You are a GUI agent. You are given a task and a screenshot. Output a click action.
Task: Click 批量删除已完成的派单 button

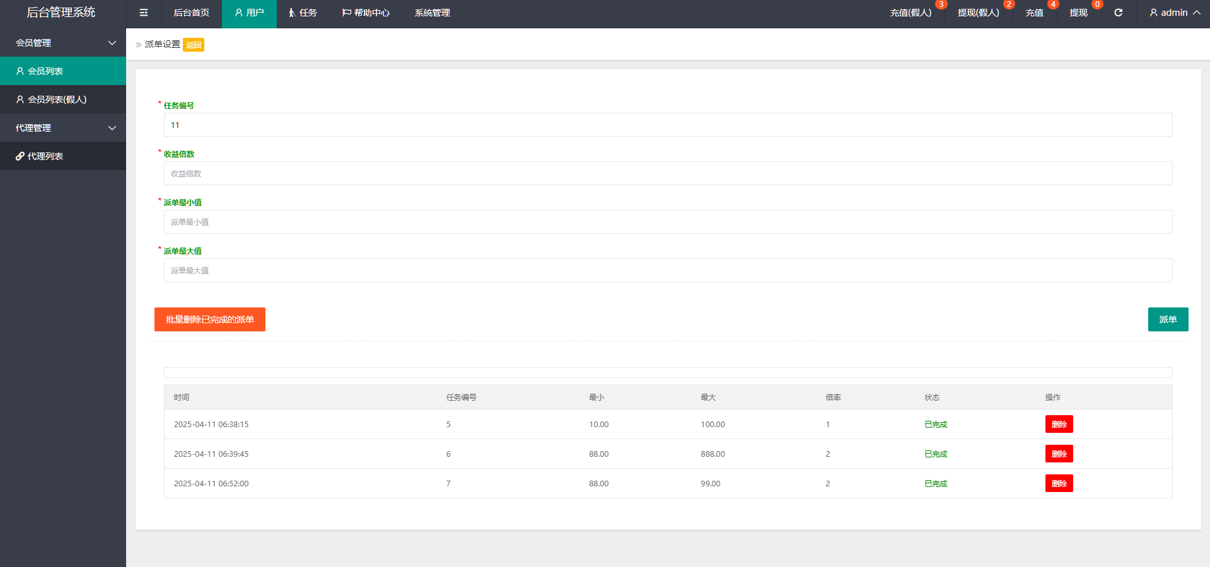[x=209, y=319]
